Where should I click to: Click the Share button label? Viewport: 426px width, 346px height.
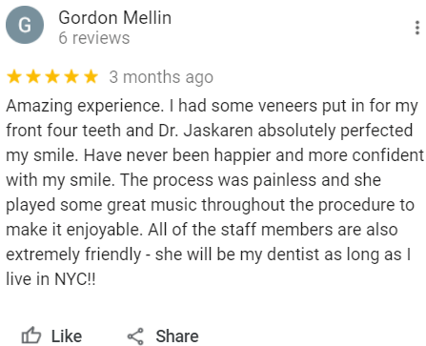coord(177,336)
